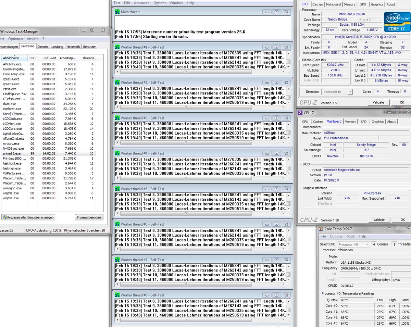Click the Worker thread #5 window icon
Image resolution: width=411 pixels, height=327 pixels.
tap(117, 189)
